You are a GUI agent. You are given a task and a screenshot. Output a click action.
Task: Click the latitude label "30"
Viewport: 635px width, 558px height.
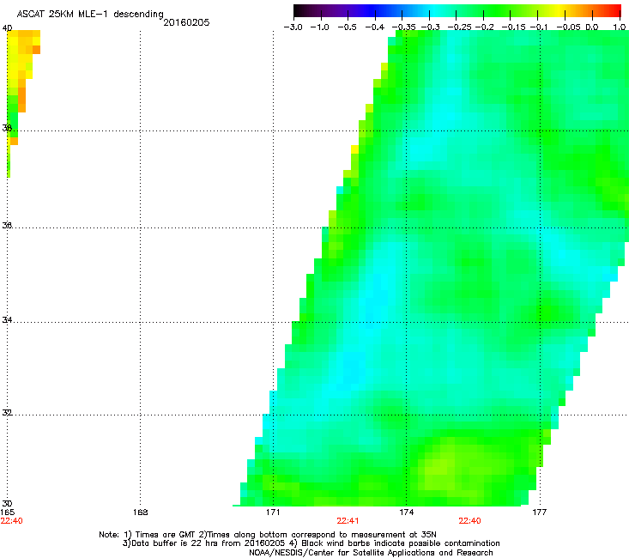point(7,504)
